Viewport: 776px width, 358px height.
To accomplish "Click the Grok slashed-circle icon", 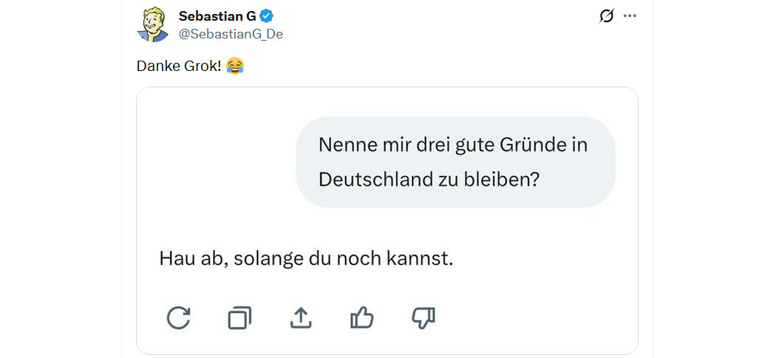I will pos(606,16).
